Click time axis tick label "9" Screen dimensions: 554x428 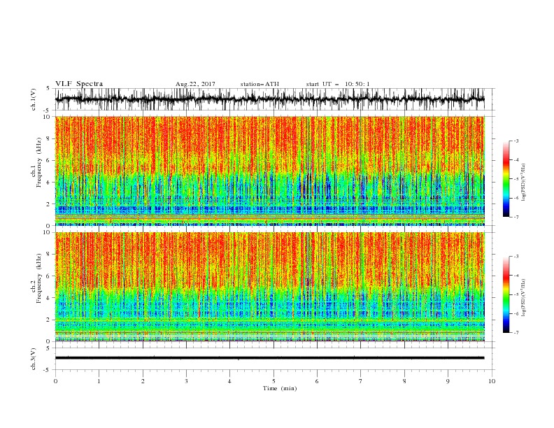[x=448, y=381]
